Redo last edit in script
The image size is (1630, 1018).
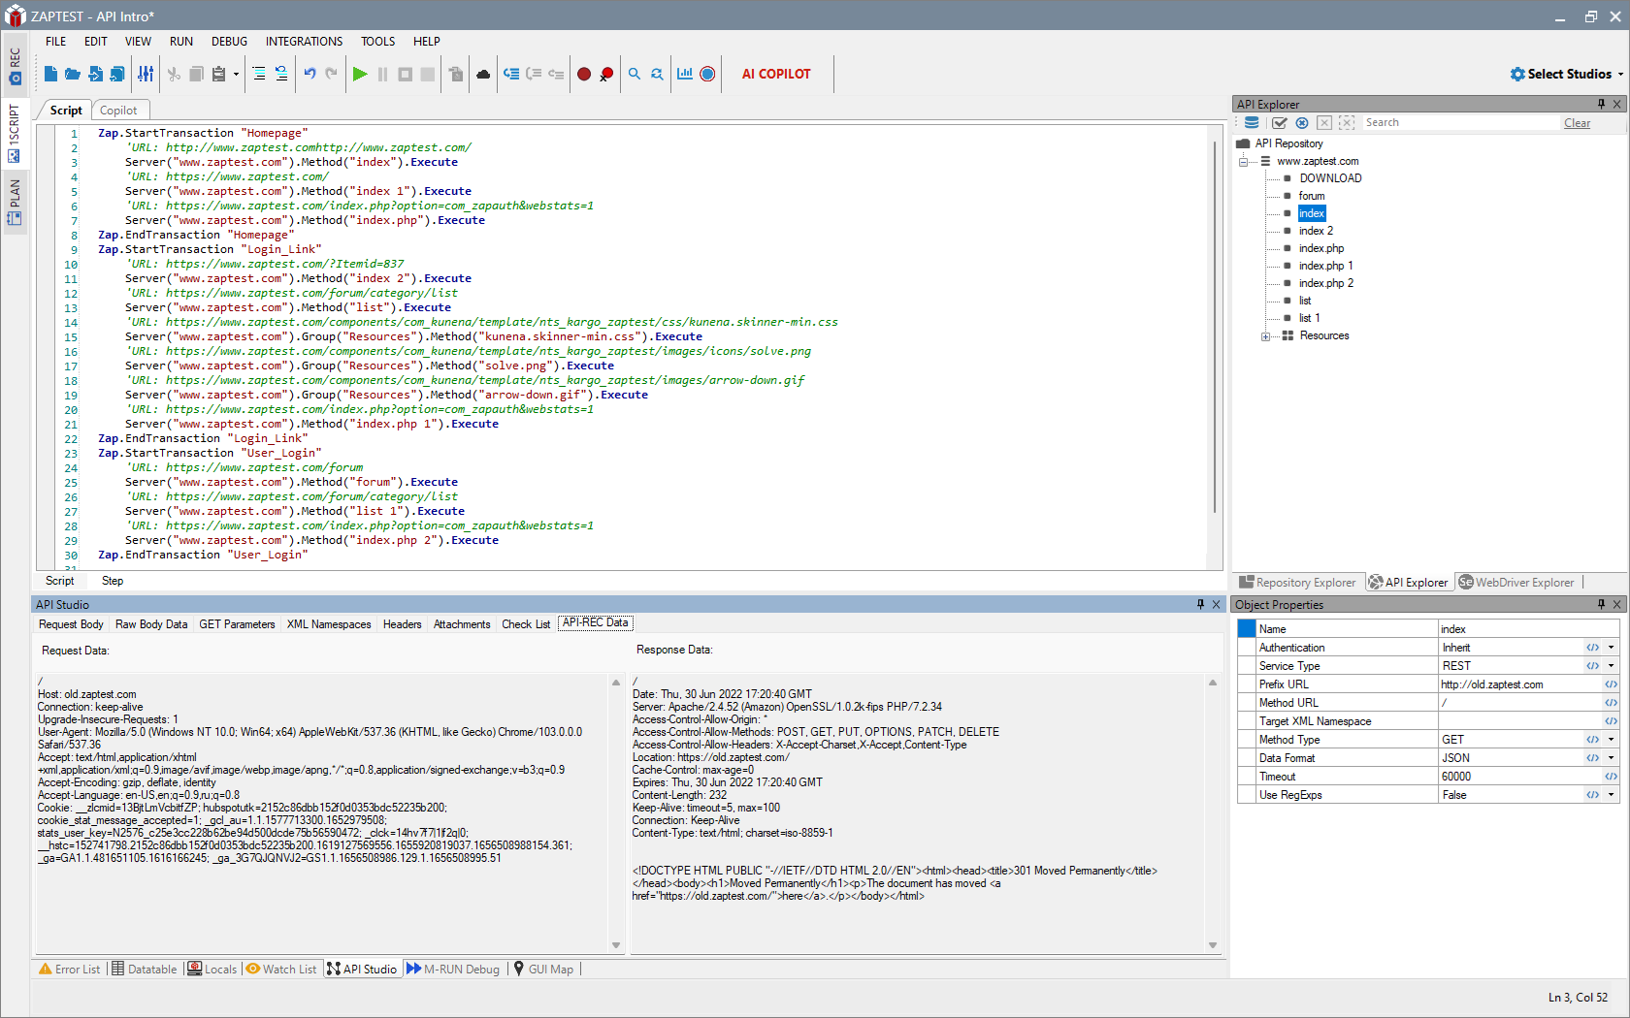[332, 74]
